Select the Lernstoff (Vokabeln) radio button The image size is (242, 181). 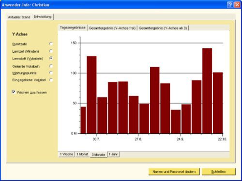click(51, 58)
